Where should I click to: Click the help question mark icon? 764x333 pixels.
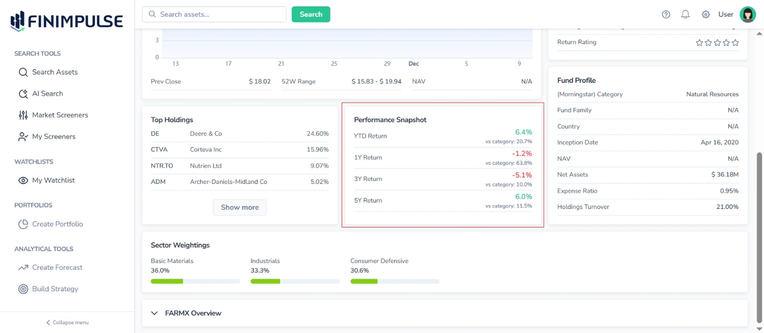pos(666,15)
